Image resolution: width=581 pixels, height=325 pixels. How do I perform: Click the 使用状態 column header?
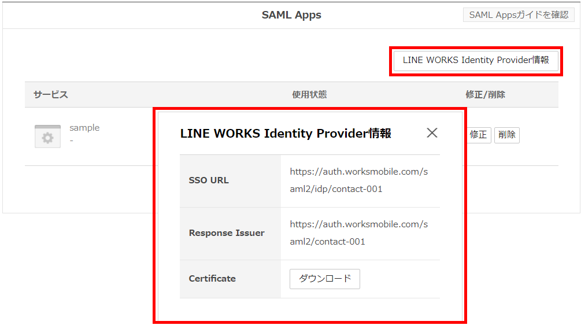[309, 95]
